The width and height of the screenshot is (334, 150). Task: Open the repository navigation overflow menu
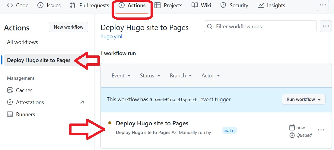[x=323, y=5]
